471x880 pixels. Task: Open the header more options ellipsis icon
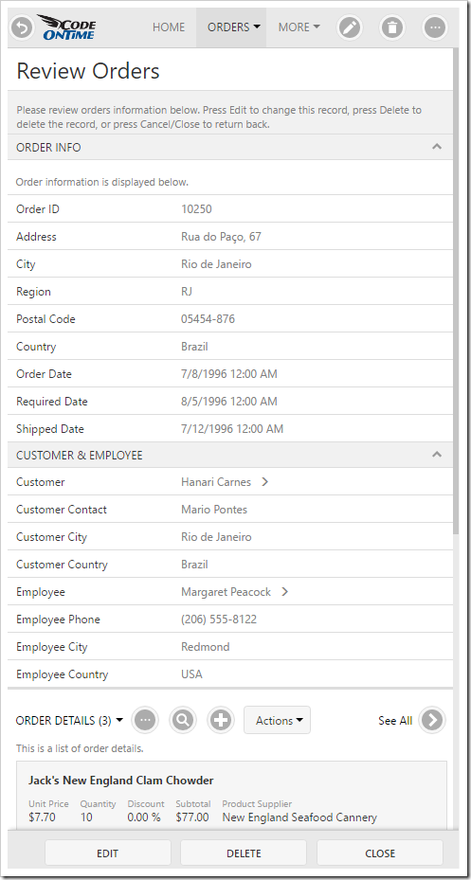point(435,27)
